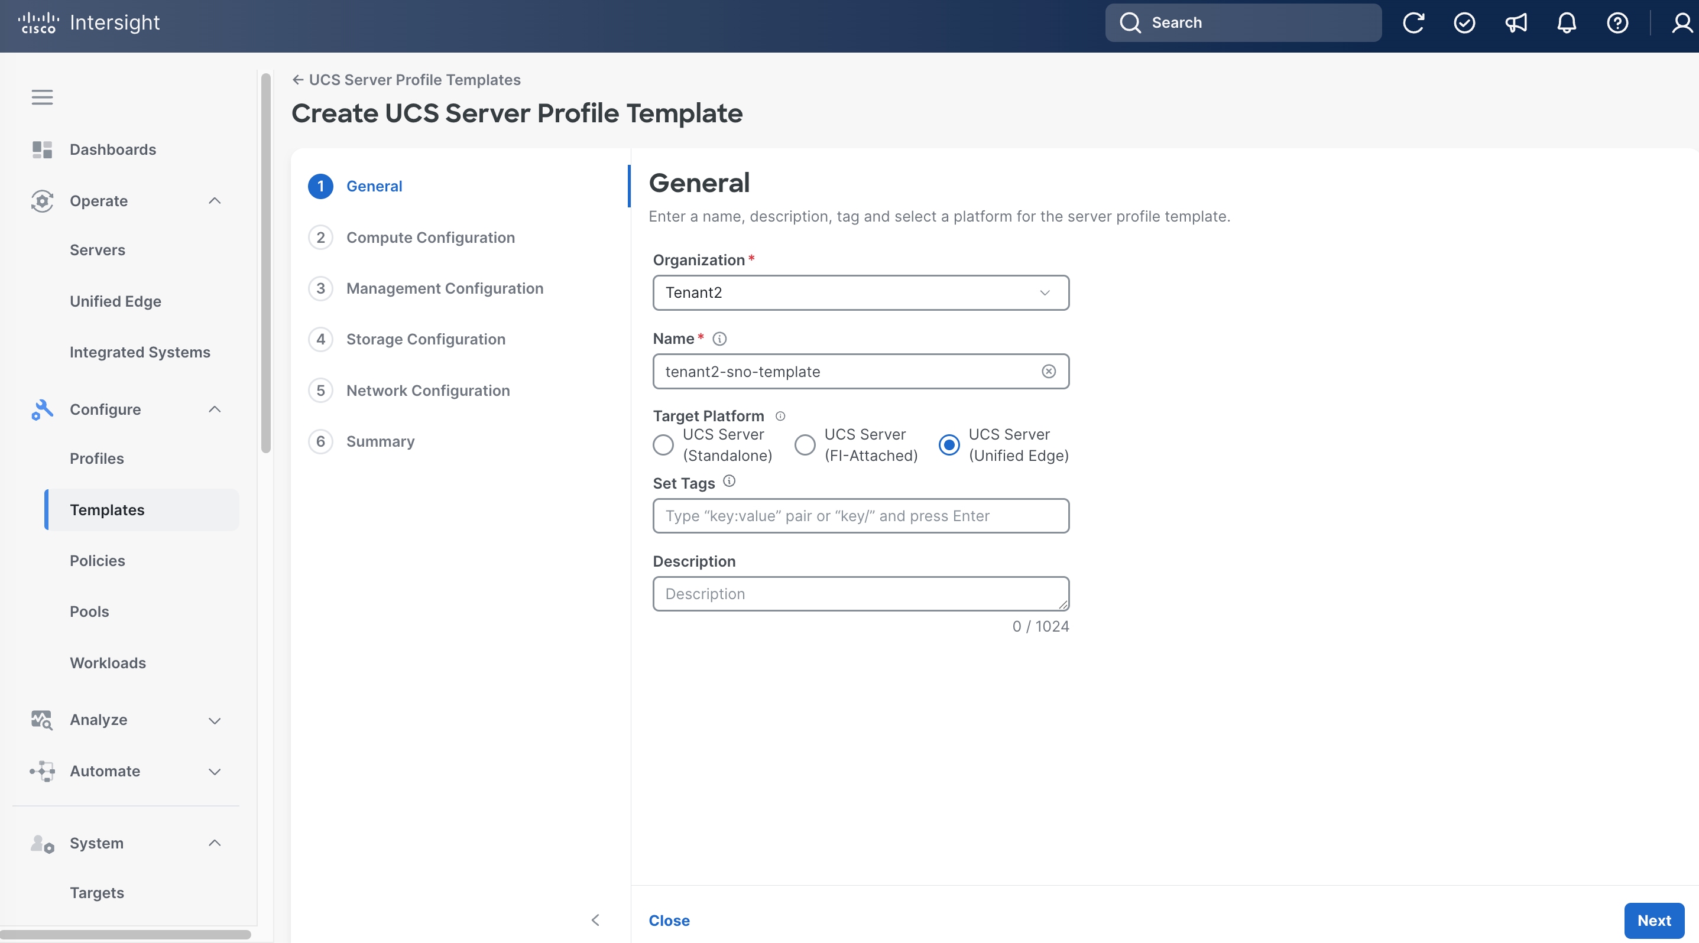Viewport: 1699px width, 943px height.
Task: Collapse the Configure section chevron
Action: [215, 409]
